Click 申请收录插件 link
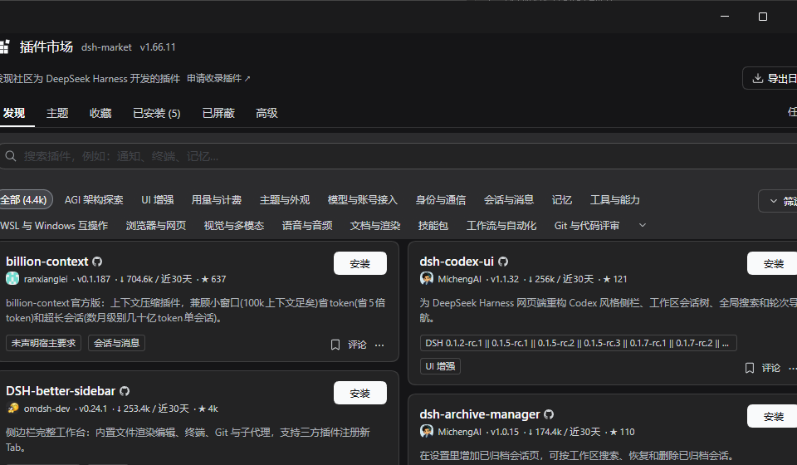Image resolution: width=797 pixels, height=465 pixels. (218, 78)
